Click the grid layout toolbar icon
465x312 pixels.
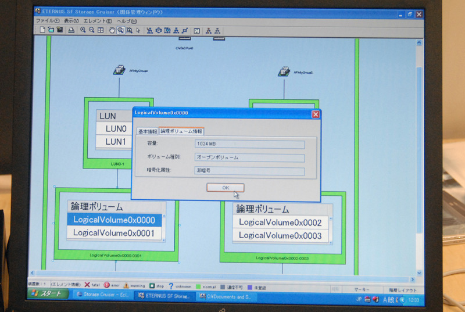coord(167,31)
